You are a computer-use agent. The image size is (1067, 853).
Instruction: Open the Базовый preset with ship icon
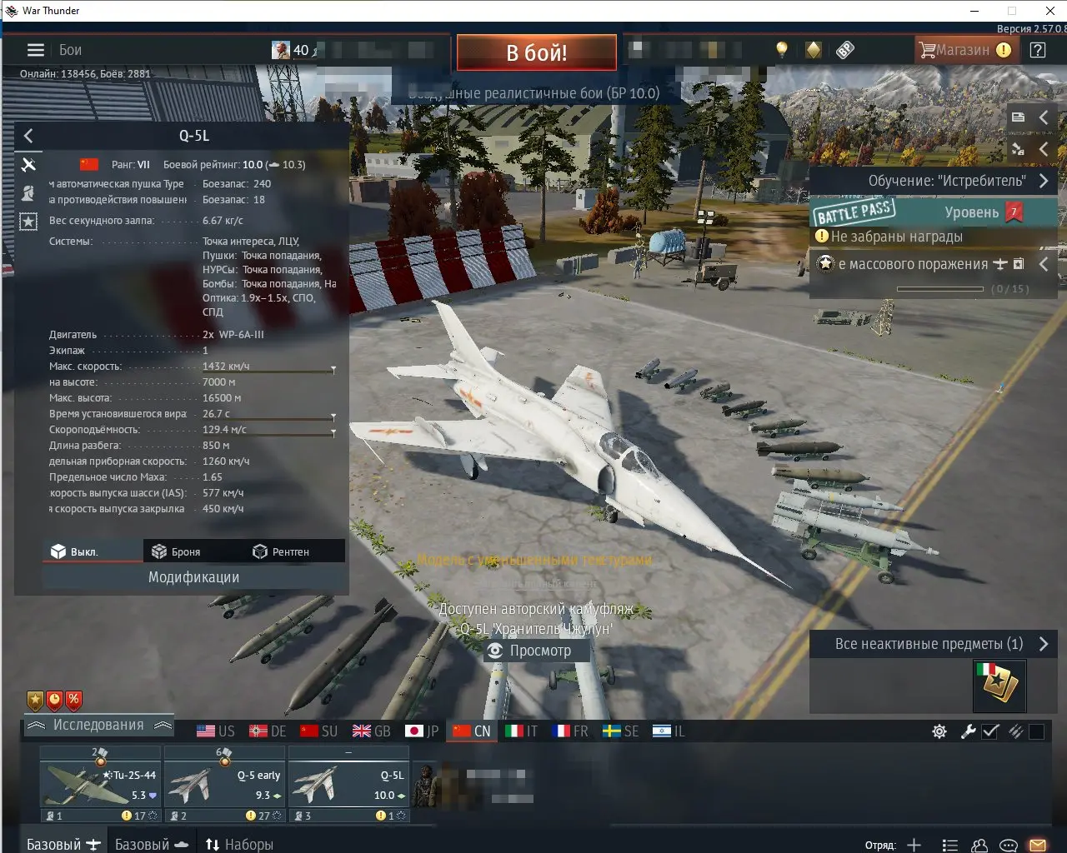(x=152, y=844)
